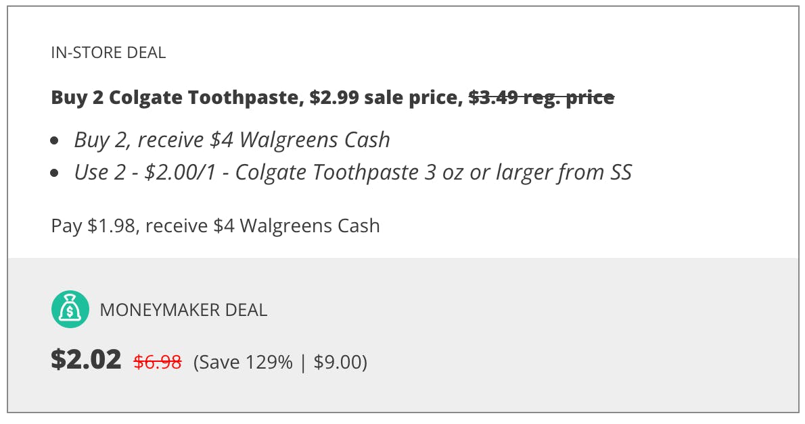Click the MONEYMAKER DEAL label

coord(183,310)
